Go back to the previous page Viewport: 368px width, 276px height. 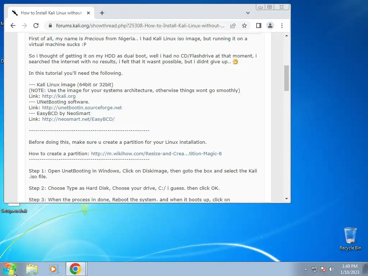13,26
